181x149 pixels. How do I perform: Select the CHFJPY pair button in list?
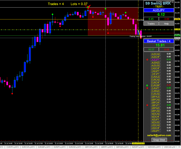click(x=156, y=74)
